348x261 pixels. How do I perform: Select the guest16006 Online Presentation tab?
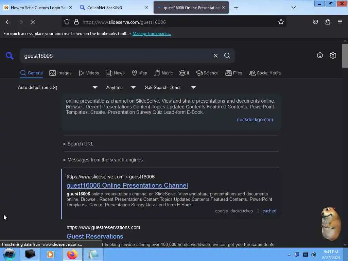tap(191, 7)
